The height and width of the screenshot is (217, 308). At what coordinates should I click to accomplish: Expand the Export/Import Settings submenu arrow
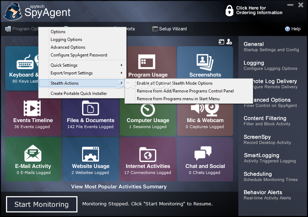pos(122,73)
